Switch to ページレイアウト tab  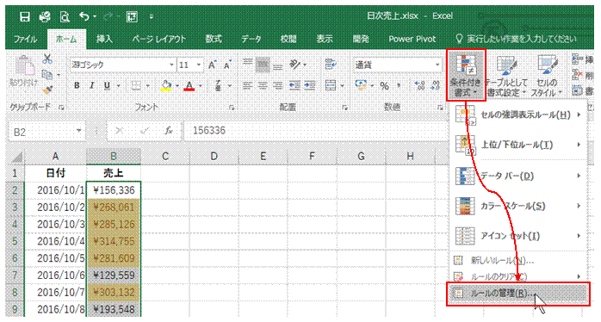pyautogui.click(x=158, y=39)
